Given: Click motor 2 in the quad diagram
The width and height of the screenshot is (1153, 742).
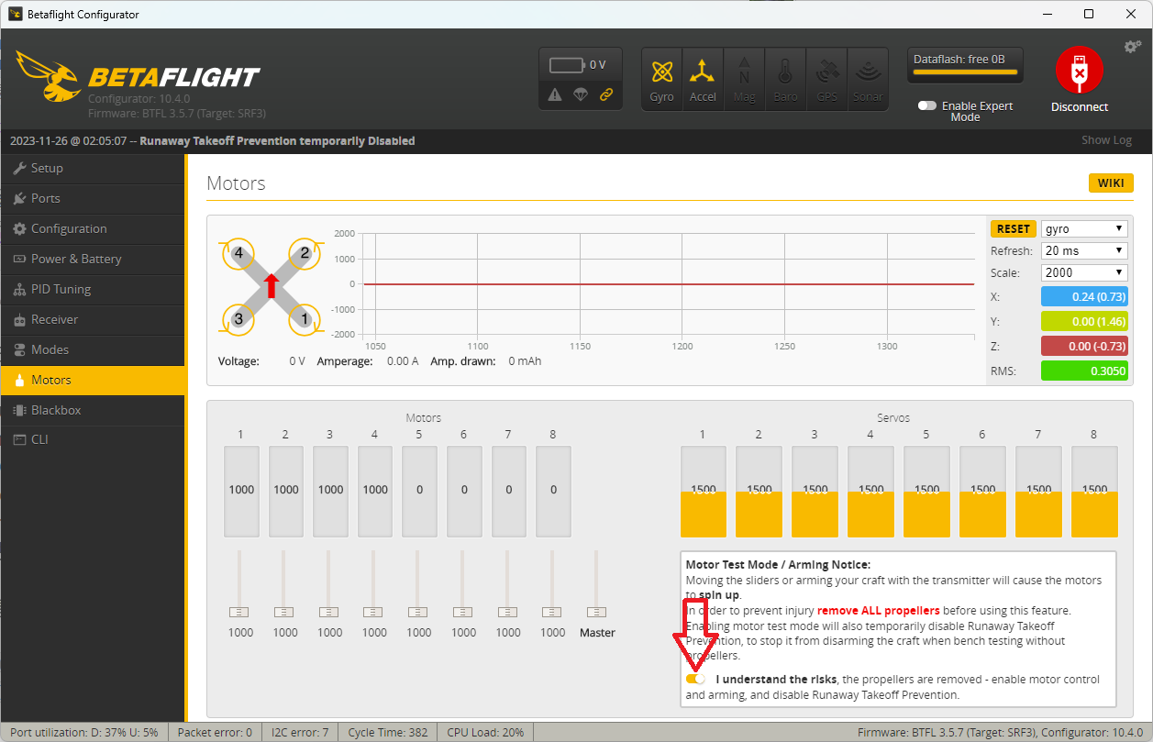Looking at the screenshot, I should [305, 253].
